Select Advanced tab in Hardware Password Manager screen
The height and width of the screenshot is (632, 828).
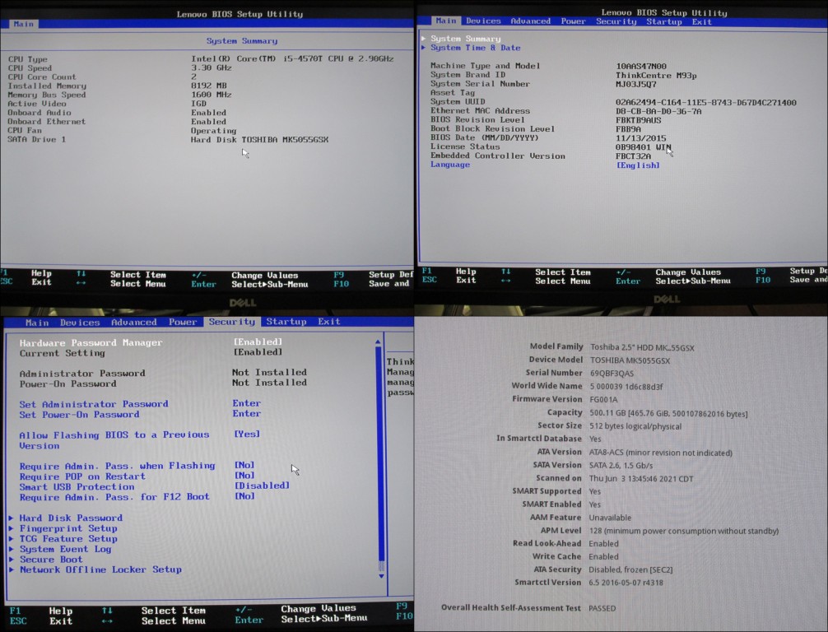click(x=133, y=322)
